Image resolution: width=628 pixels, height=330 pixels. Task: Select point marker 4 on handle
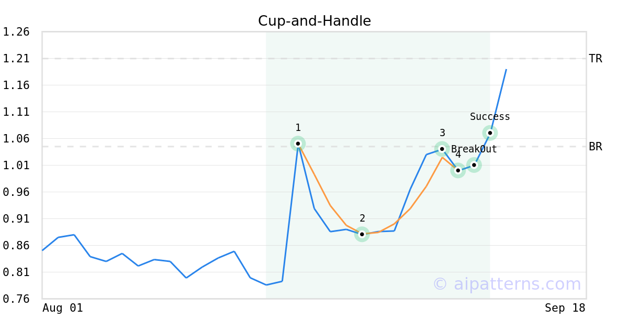tap(458, 170)
